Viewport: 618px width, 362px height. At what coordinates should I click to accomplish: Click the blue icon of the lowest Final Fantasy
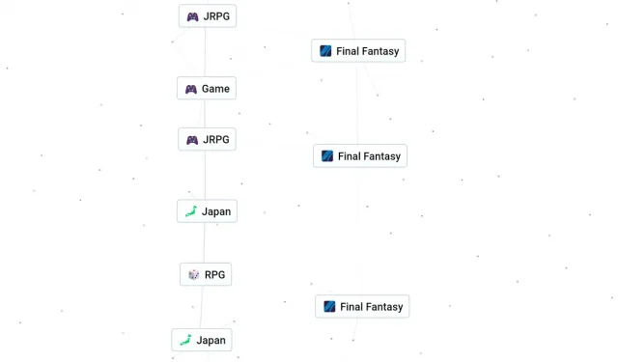329,306
